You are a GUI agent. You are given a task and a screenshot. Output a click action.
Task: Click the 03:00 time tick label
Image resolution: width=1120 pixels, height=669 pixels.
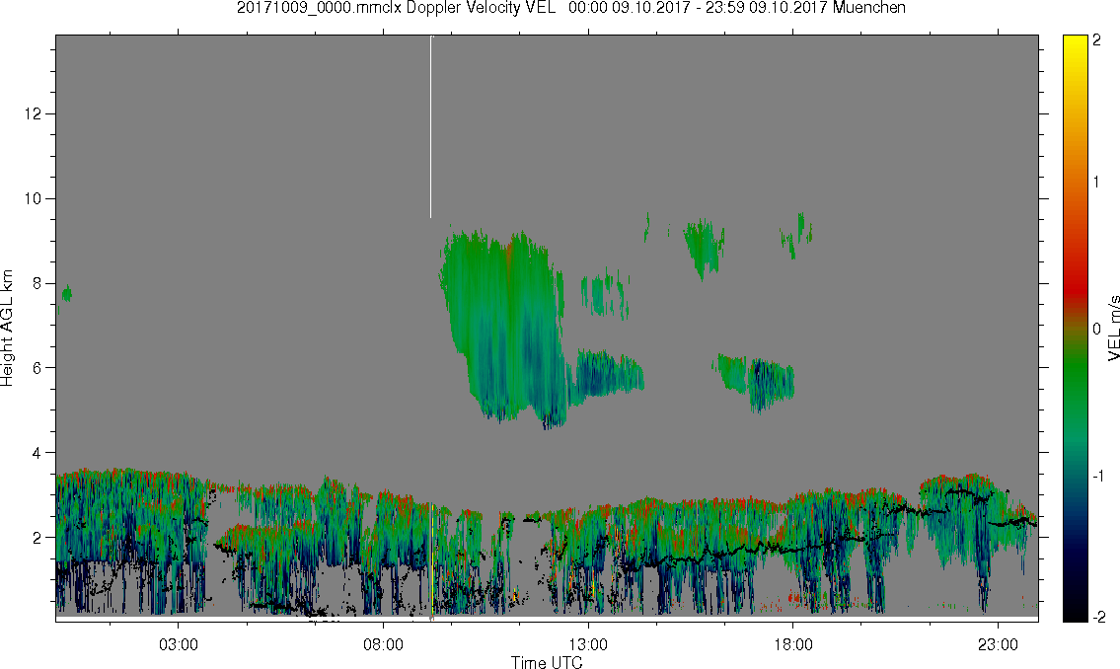point(178,645)
